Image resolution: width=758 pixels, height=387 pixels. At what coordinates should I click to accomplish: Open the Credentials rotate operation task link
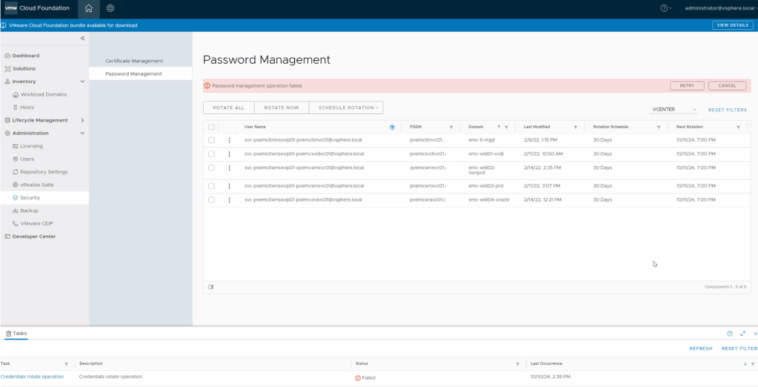click(32, 377)
